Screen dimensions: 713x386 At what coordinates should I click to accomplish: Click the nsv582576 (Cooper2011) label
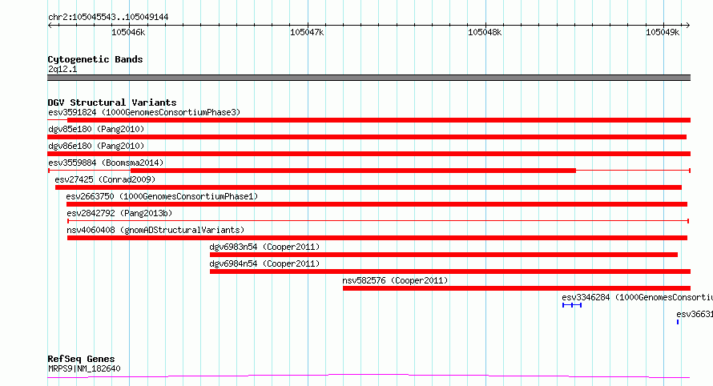[395, 280]
